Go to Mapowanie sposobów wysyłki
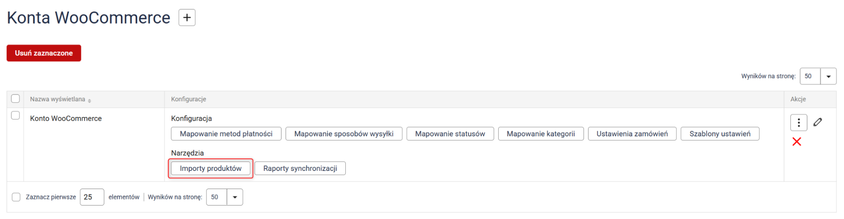Image resolution: width=844 pixels, height=219 pixels. (x=344, y=134)
